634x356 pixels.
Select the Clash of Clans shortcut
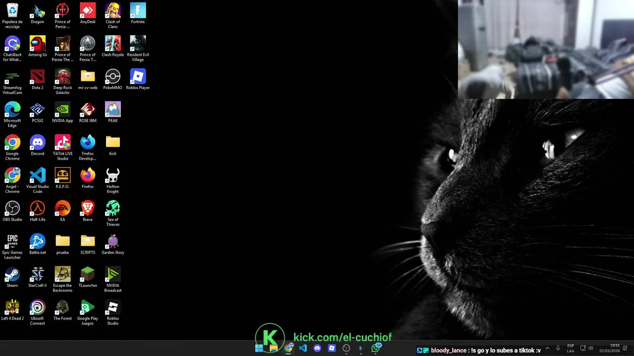[112, 15]
